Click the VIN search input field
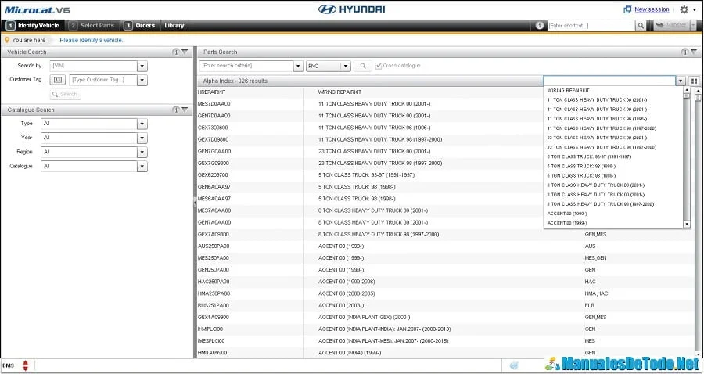The height and width of the screenshot is (374, 704). [x=93, y=66]
